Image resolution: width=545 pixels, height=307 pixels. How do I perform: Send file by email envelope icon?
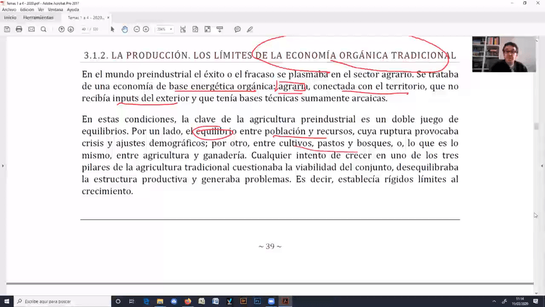pyautogui.click(x=31, y=29)
